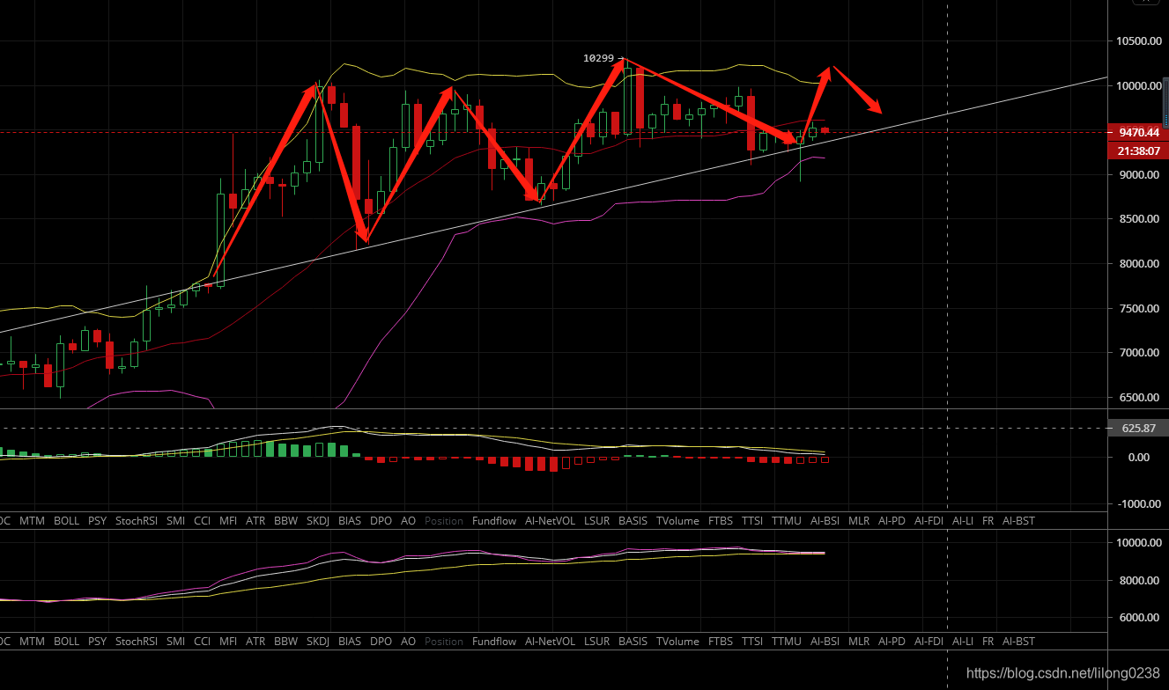Viewport: 1169px width, 690px height.
Task: Choose FTBS tab in bottom indicator row
Action: [x=721, y=642]
